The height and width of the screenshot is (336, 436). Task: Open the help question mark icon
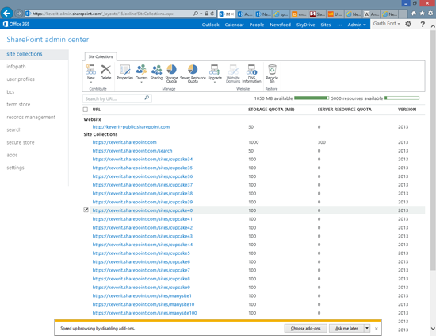423,24
